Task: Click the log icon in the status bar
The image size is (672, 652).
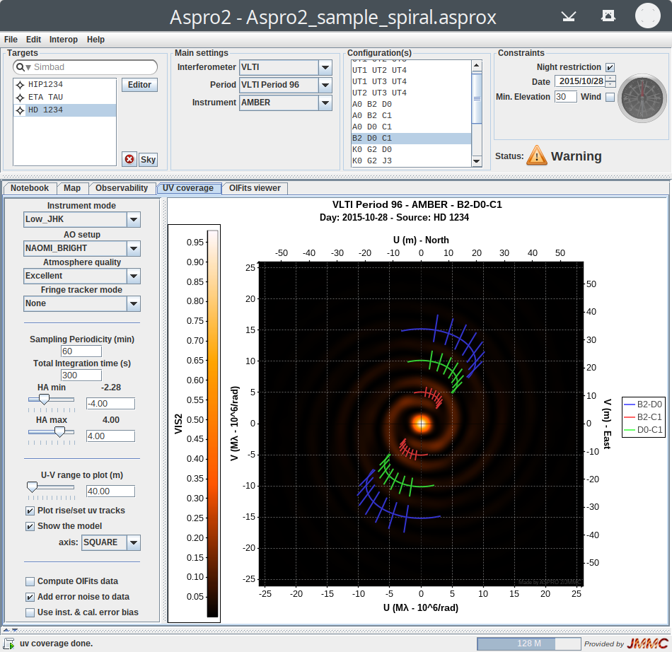Action: (x=8, y=644)
